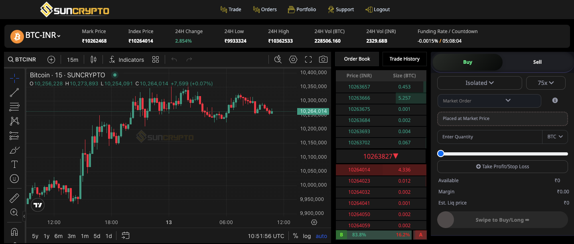Click the order quantity slider handle

pos(441,153)
